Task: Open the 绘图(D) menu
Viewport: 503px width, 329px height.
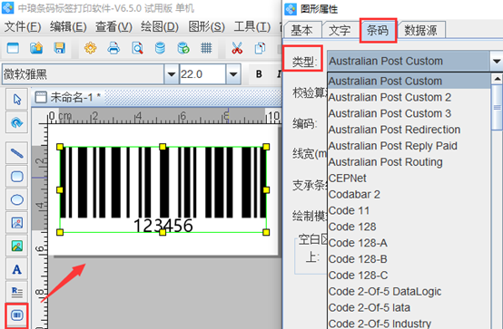Action: pyautogui.click(x=160, y=26)
